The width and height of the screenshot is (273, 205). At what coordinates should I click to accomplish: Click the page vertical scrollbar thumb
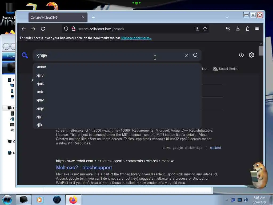tap(261, 51)
